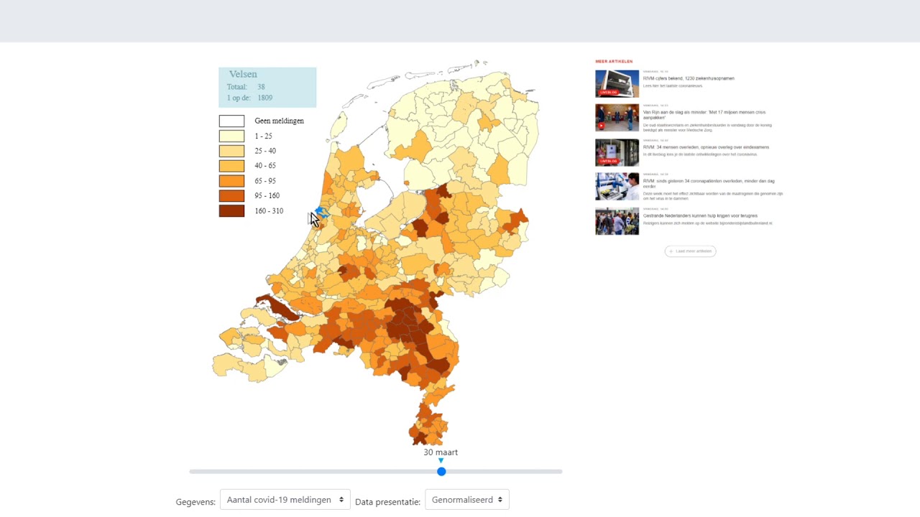
Task: Open article 'RIVM-cijfers bekend, 1230 ziekenhuisopnamen'
Action: [x=689, y=78]
